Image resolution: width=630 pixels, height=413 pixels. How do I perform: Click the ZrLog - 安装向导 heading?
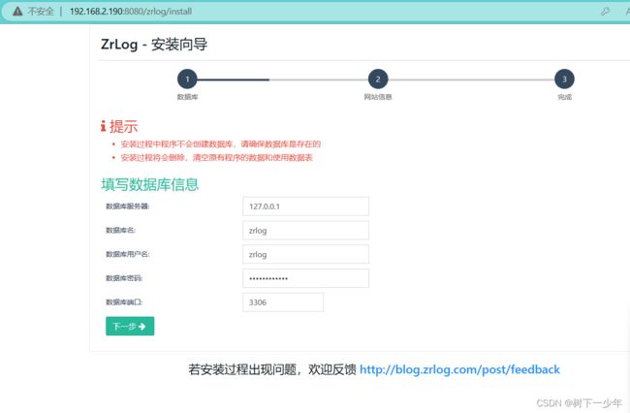[x=154, y=45]
